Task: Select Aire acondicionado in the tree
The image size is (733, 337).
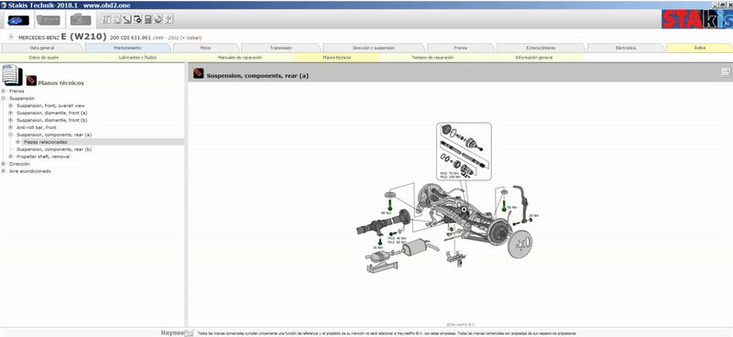Action: tap(30, 171)
